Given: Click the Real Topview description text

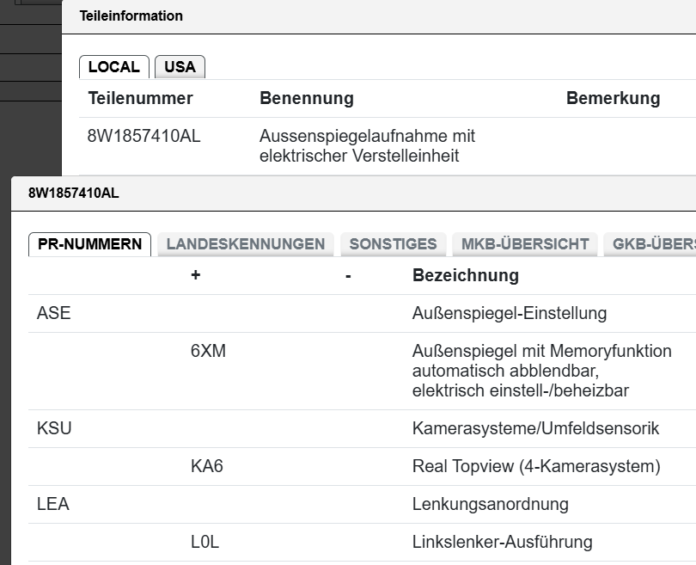Looking at the screenshot, I should click(x=535, y=466).
